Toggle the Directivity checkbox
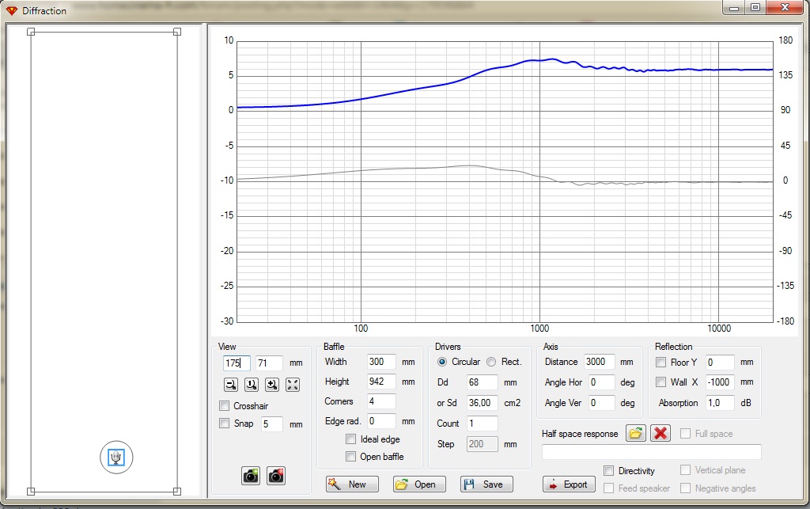 [608, 471]
